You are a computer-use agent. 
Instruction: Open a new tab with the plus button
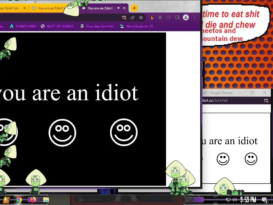click(134, 8)
